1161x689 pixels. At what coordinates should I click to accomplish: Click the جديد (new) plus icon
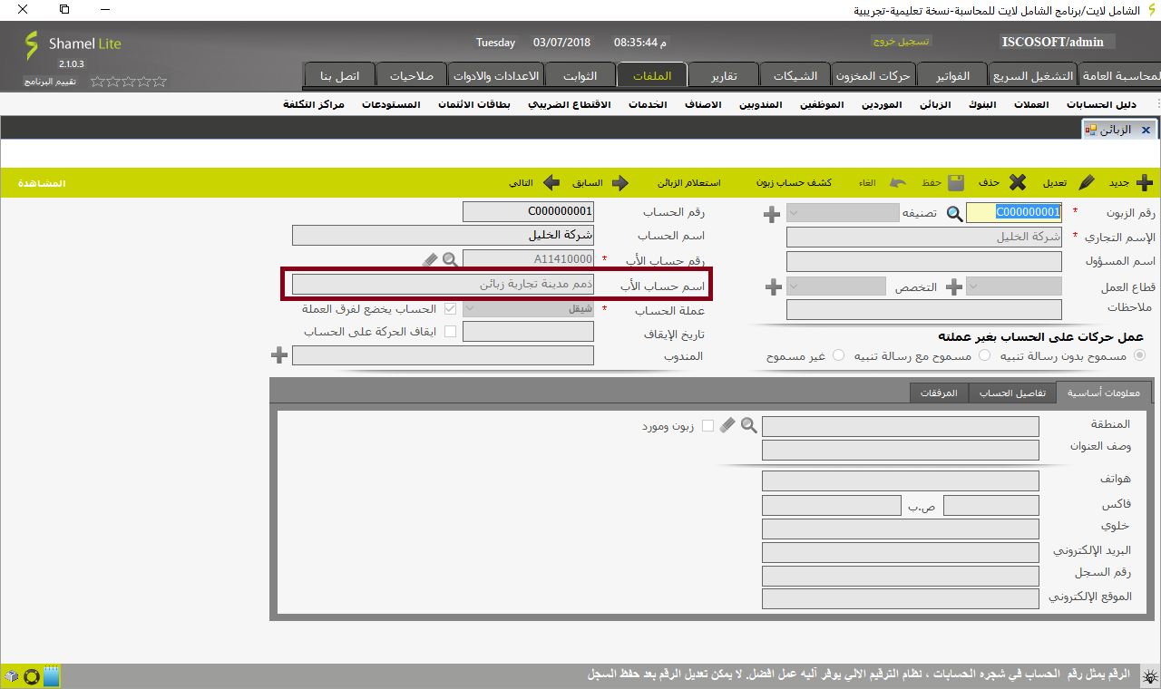click(1145, 183)
